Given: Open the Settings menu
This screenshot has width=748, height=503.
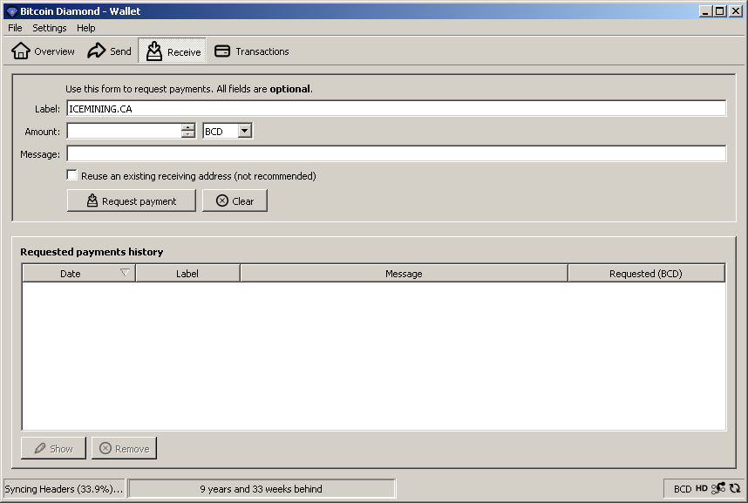Looking at the screenshot, I should click(49, 28).
